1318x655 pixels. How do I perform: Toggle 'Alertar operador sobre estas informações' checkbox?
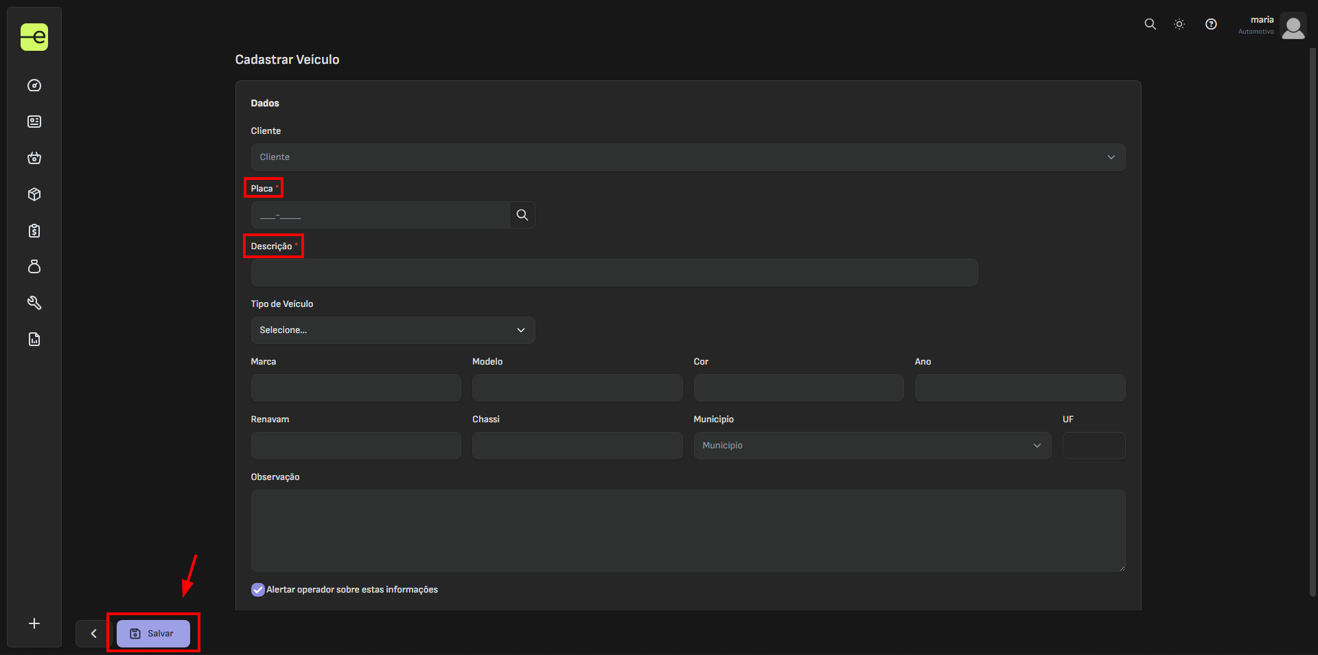[258, 590]
